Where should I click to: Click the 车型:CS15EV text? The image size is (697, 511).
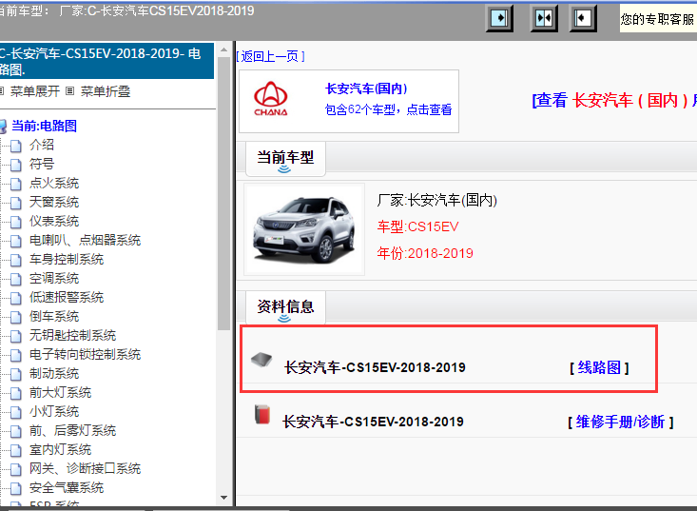417,226
